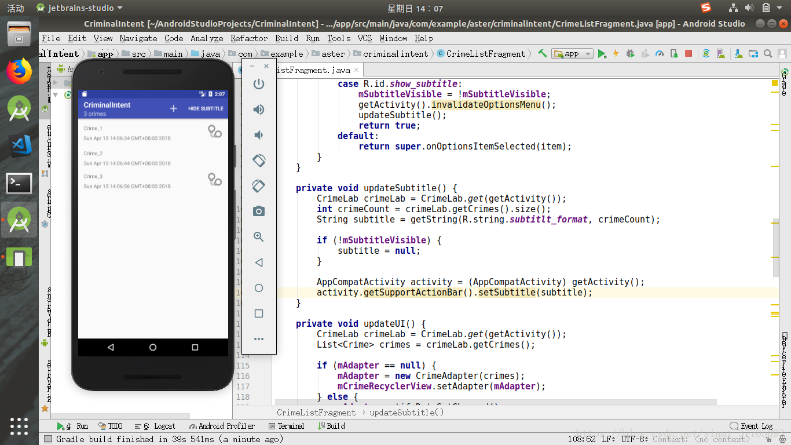The image size is (791, 445).
Task: Open Firefox from the Ubuntu dock
Action: click(x=19, y=72)
